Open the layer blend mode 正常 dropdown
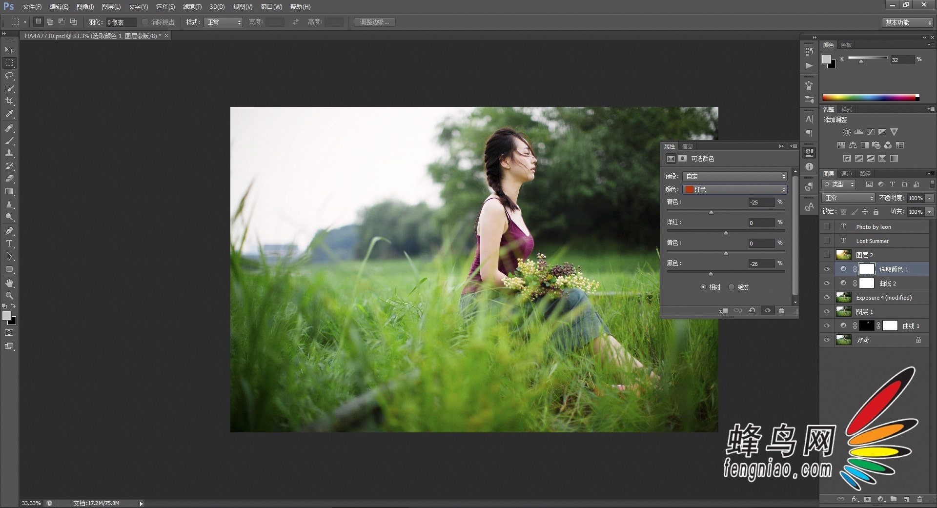 [849, 198]
